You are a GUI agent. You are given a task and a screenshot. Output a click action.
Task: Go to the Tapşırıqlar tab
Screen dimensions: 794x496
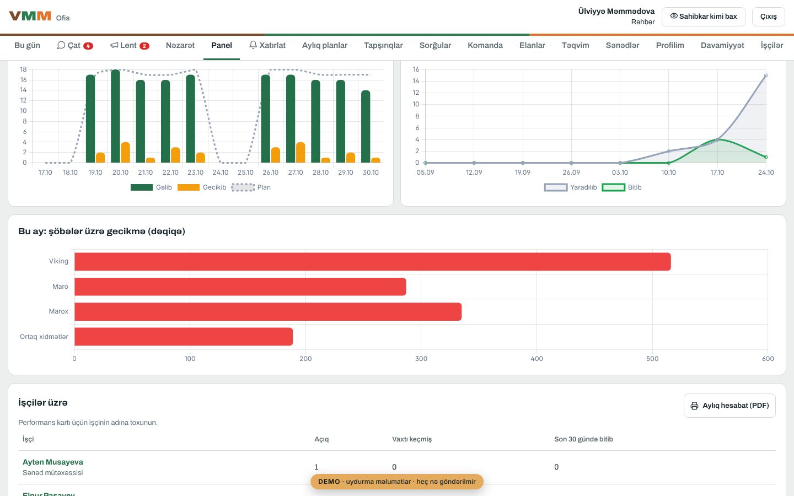[x=383, y=45]
